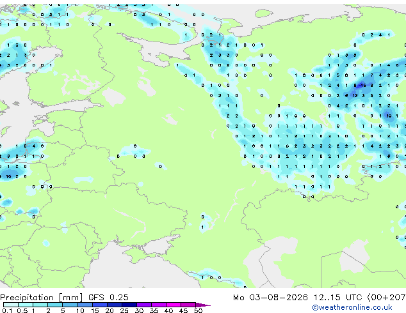Click the '50' legend scale label
Screen dimensions: 406x313
pos(198,310)
